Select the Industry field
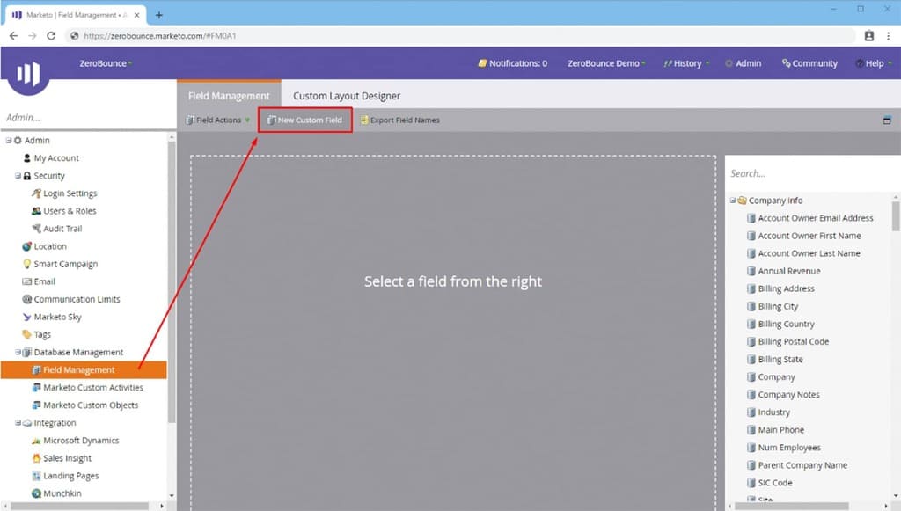The width and height of the screenshot is (901, 511). coord(773,412)
